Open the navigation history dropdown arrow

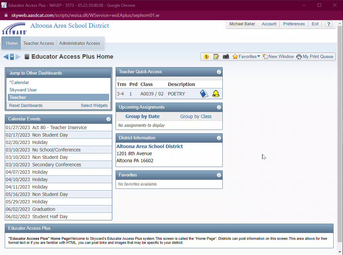click(x=12, y=57)
